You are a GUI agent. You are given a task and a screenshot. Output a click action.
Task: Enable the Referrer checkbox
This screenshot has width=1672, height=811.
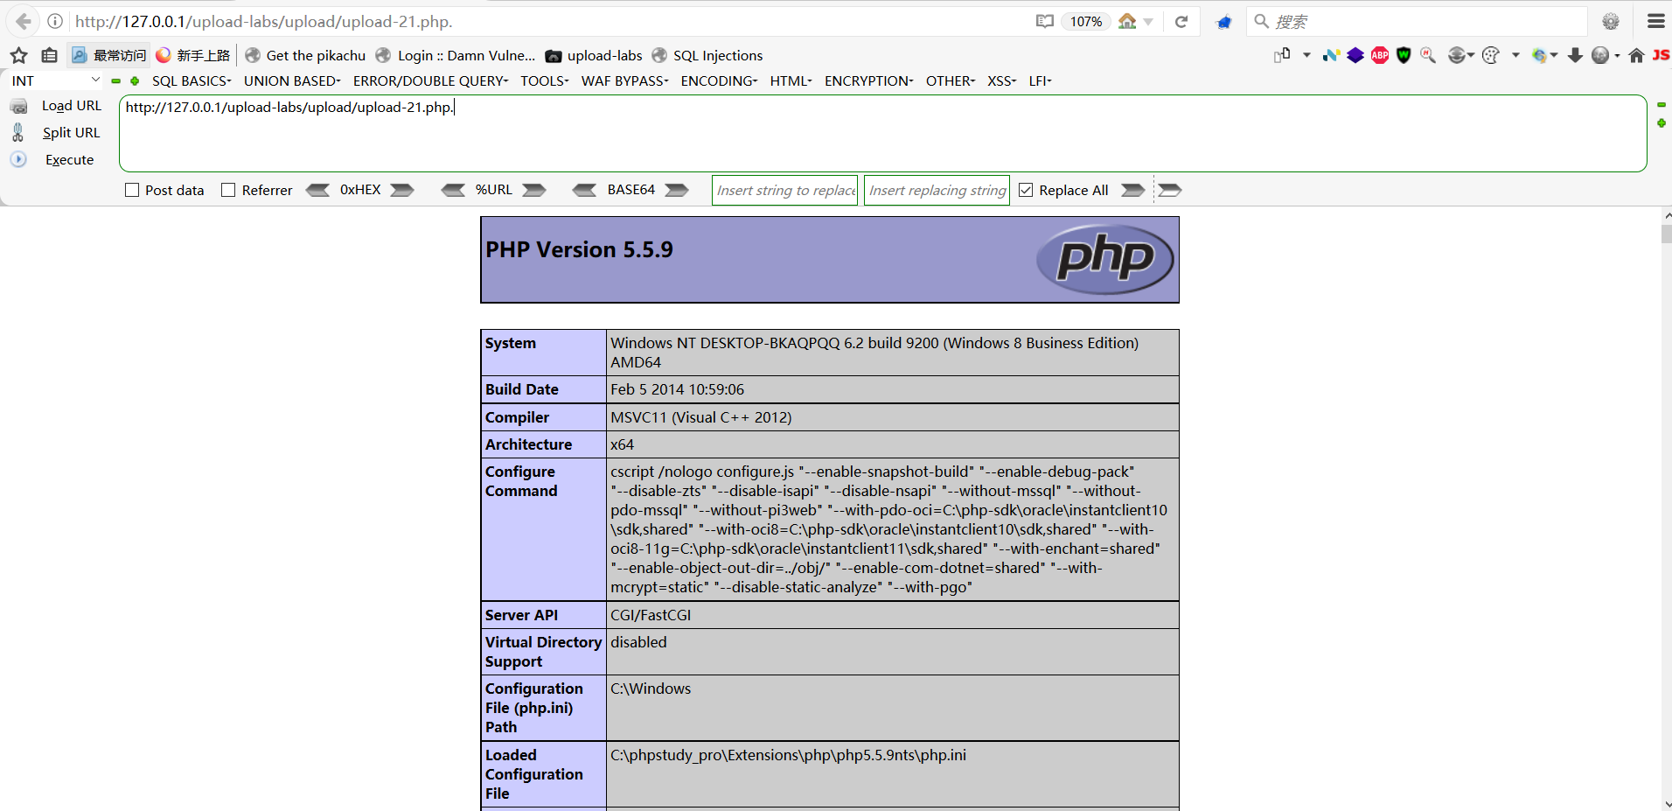(228, 190)
